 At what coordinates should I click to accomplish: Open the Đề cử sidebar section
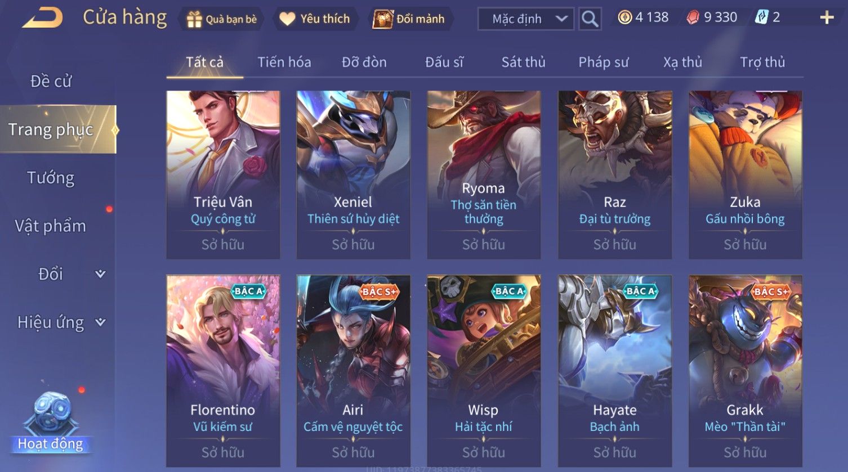(x=51, y=82)
